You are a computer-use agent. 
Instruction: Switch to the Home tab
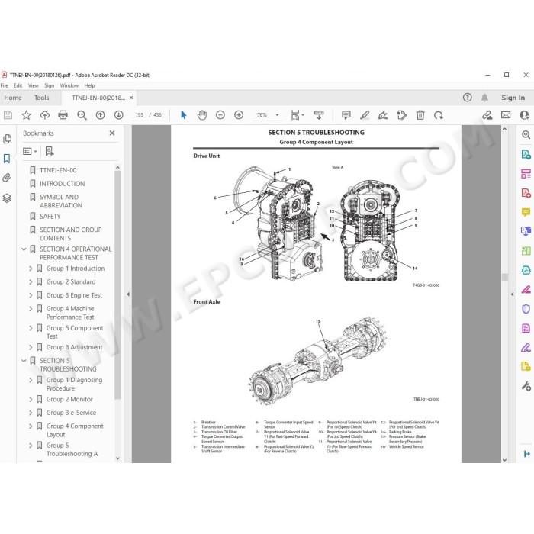coord(13,98)
